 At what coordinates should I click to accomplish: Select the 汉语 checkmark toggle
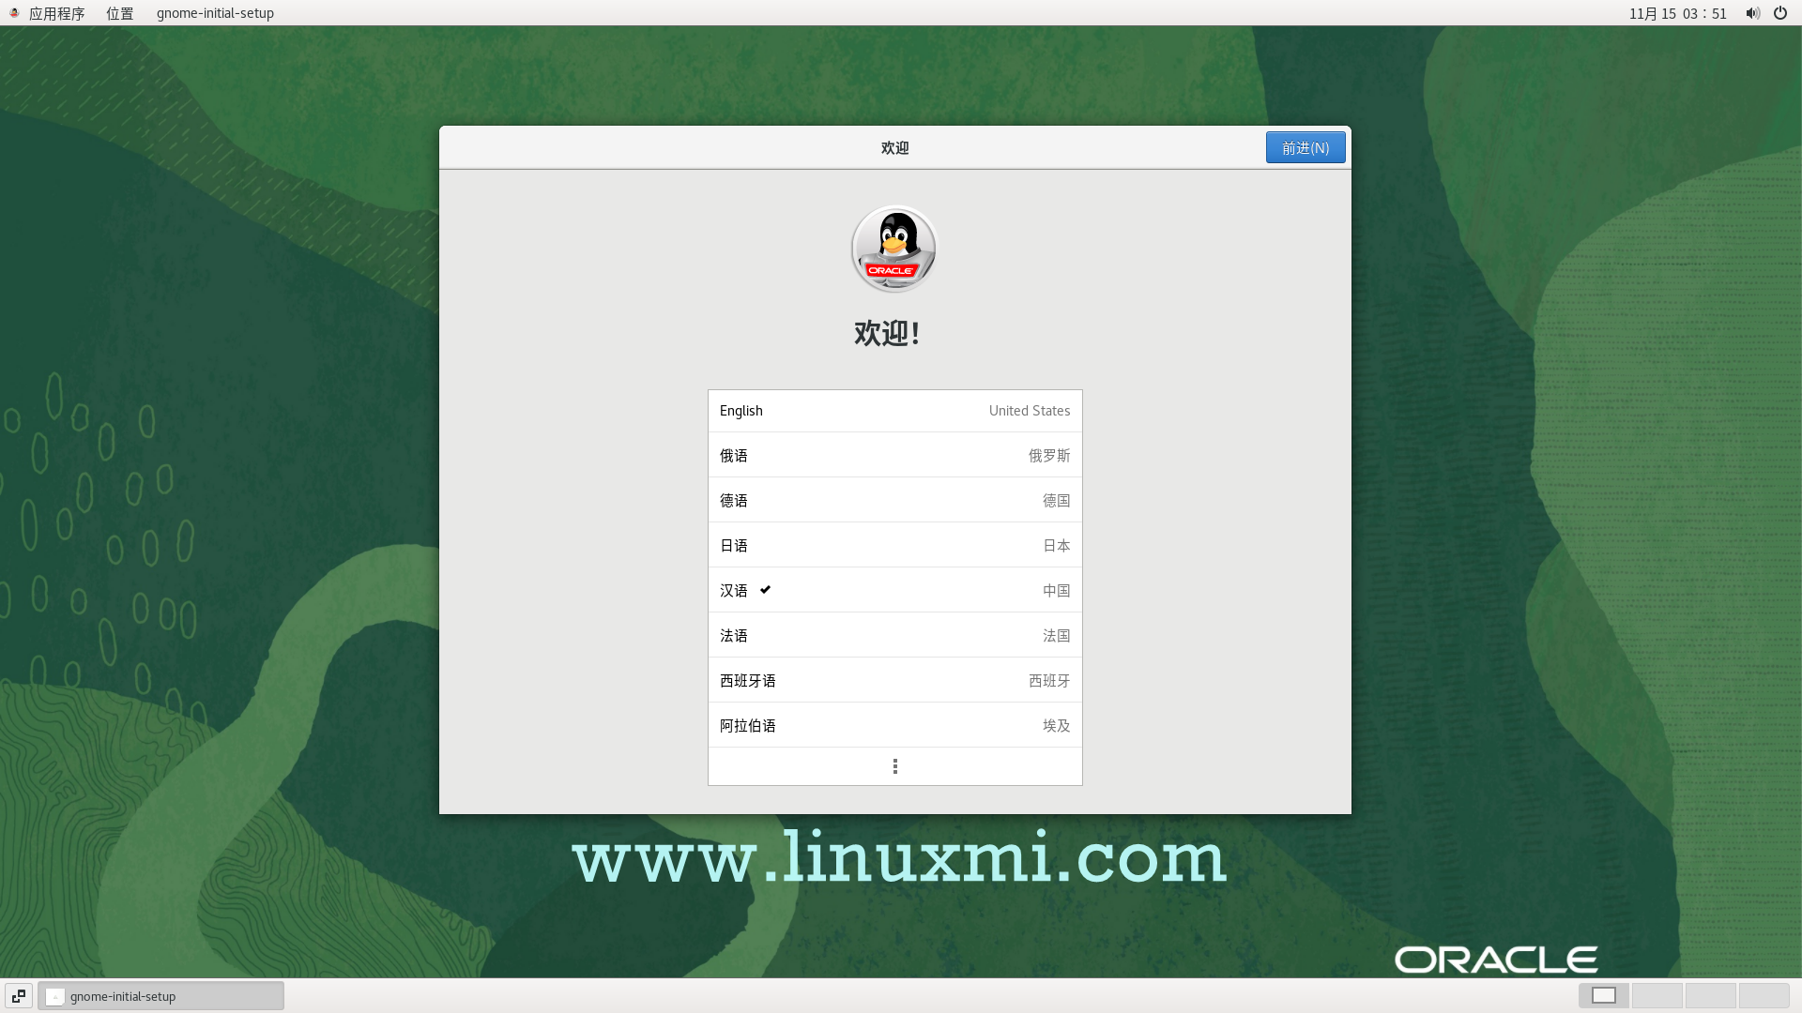pos(766,590)
